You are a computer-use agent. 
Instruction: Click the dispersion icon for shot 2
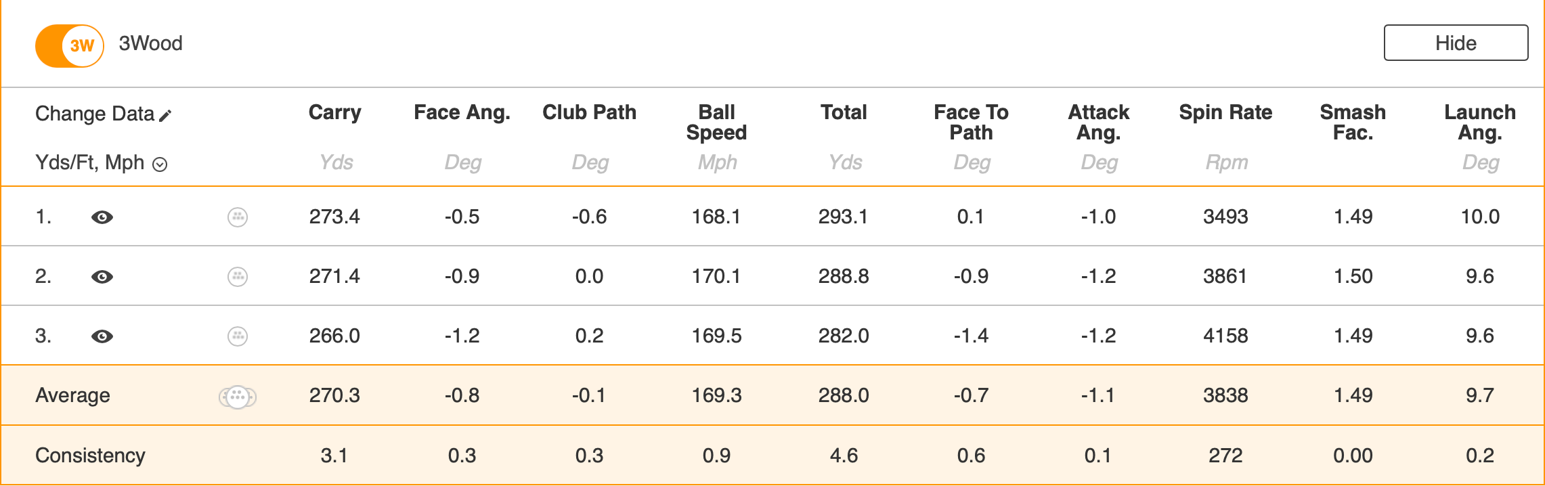pyautogui.click(x=238, y=277)
